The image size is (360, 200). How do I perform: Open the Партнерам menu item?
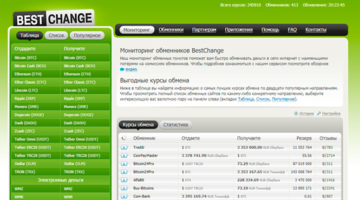[x=204, y=30]
